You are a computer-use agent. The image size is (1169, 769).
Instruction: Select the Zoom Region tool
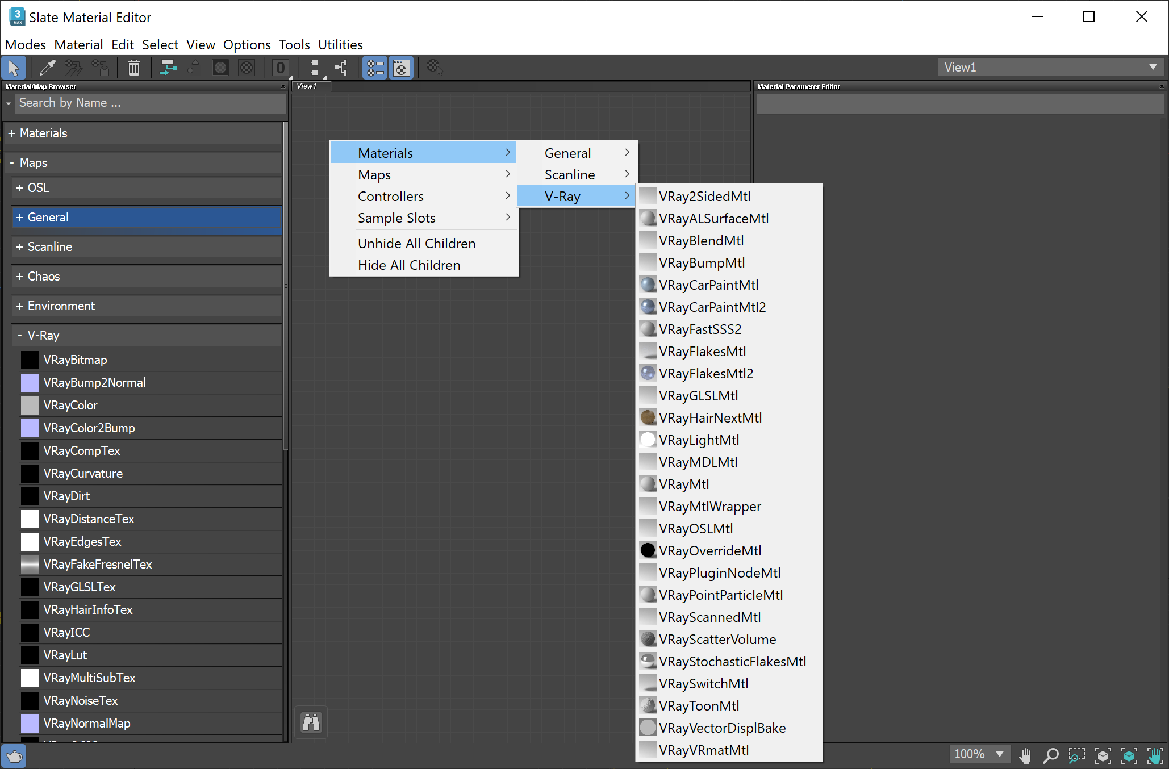click(x=1076, y=755)
